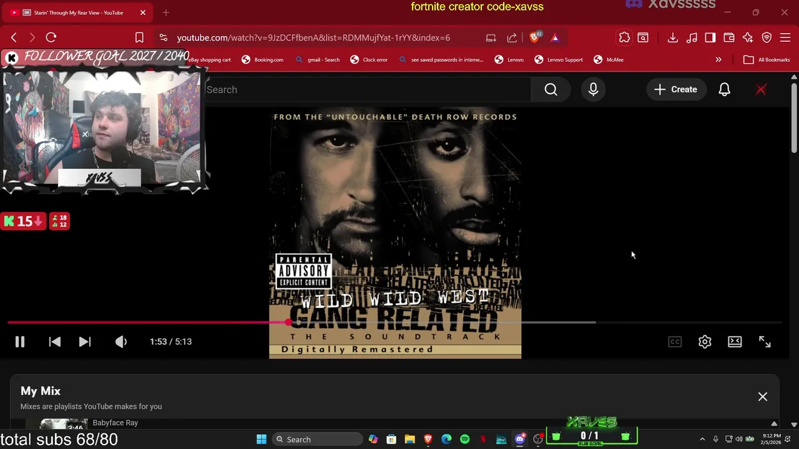799x449 pixels.
Task: Open Booking.com bookmark
Action: [x=263, y=60]
